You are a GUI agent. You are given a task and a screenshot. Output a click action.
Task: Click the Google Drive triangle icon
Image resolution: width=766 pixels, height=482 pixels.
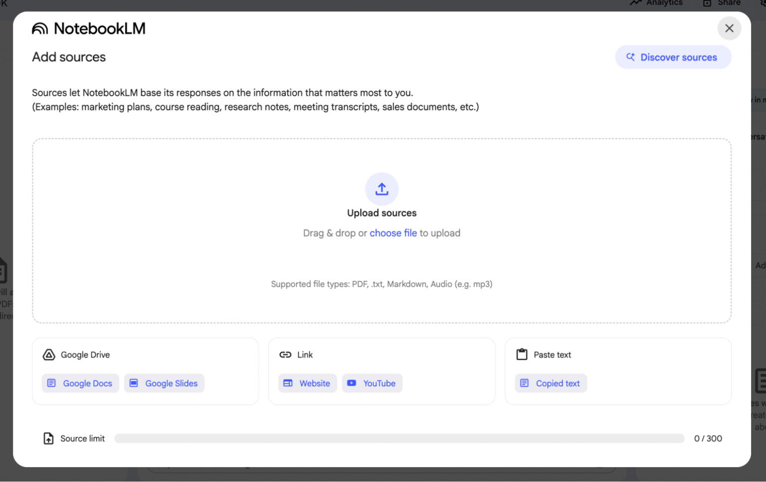click(49, 355)
